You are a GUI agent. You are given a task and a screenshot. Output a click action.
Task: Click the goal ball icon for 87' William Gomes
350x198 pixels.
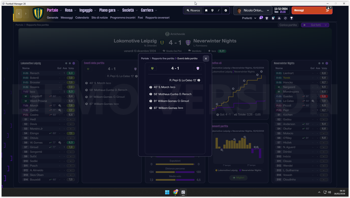click(x=151, y=108)
